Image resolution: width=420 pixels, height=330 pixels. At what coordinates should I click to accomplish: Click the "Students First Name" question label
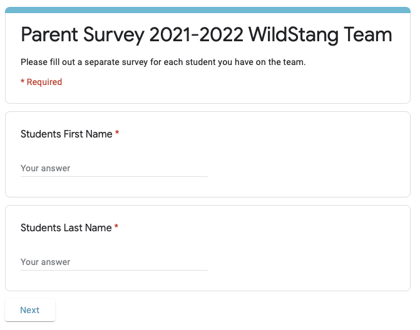click(x=66, y=134)
